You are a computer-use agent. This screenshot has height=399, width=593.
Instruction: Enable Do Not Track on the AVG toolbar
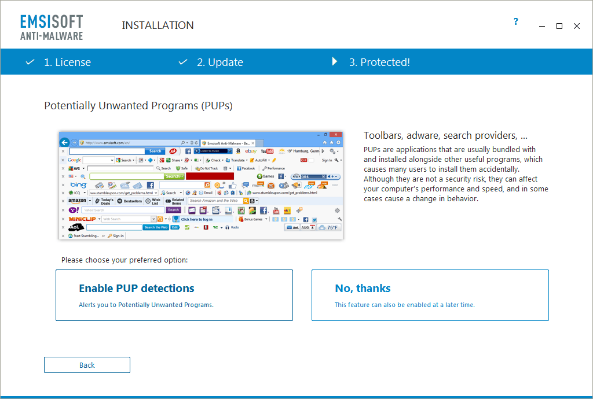point(207,168)
